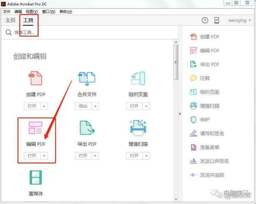This screenshot has width=256, height=204.
Task: Select 增强扫描 icon in right sidebar
Action: pos(194,106)
